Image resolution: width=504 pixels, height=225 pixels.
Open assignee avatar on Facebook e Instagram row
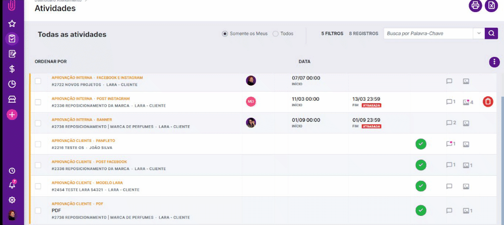251,81
